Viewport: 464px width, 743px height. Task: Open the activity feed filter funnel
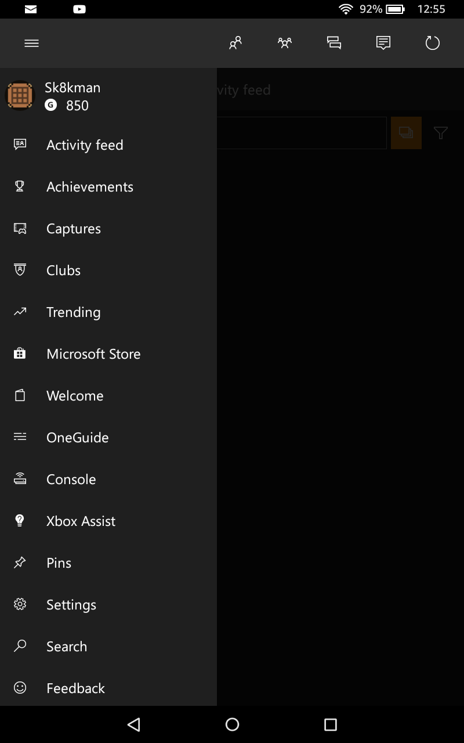(x=441, y=133)
